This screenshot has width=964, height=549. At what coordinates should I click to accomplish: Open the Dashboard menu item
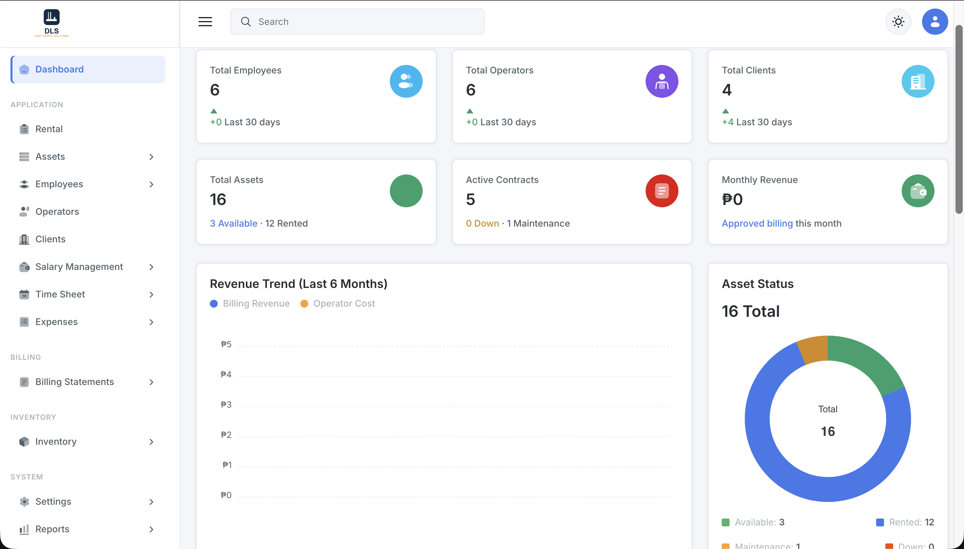[88, 70]
